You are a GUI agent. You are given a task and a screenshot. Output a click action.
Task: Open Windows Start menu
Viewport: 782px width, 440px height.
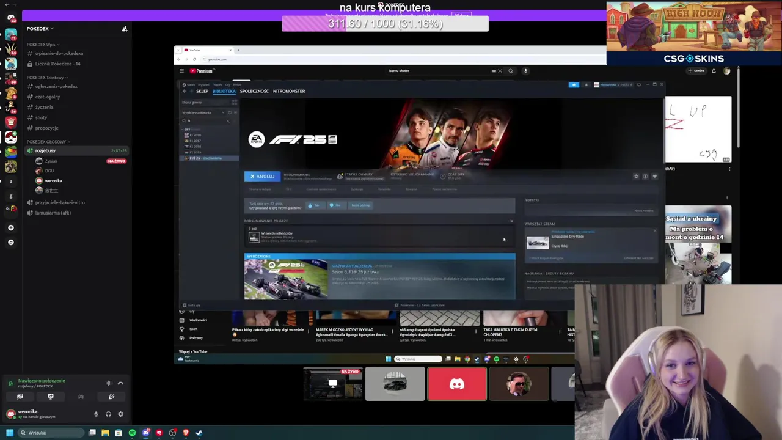[x=10, y=433]
